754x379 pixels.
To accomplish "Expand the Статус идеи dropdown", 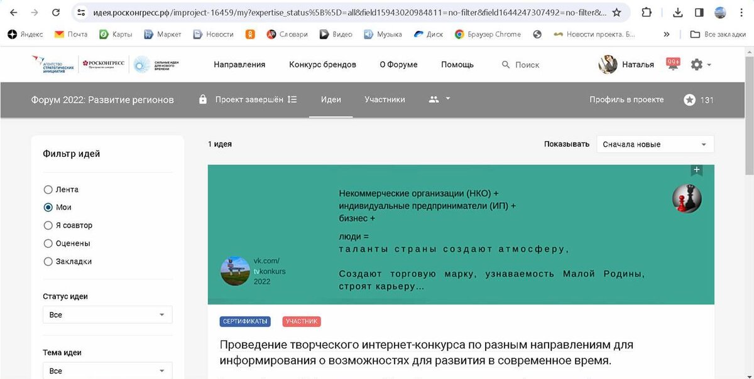I will (x=107, y=314).
